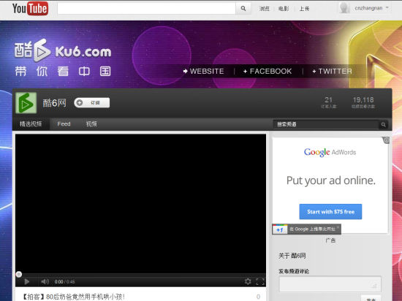Open the TWITTER banner link
This screenshot has width=402, height=301.
332,71
